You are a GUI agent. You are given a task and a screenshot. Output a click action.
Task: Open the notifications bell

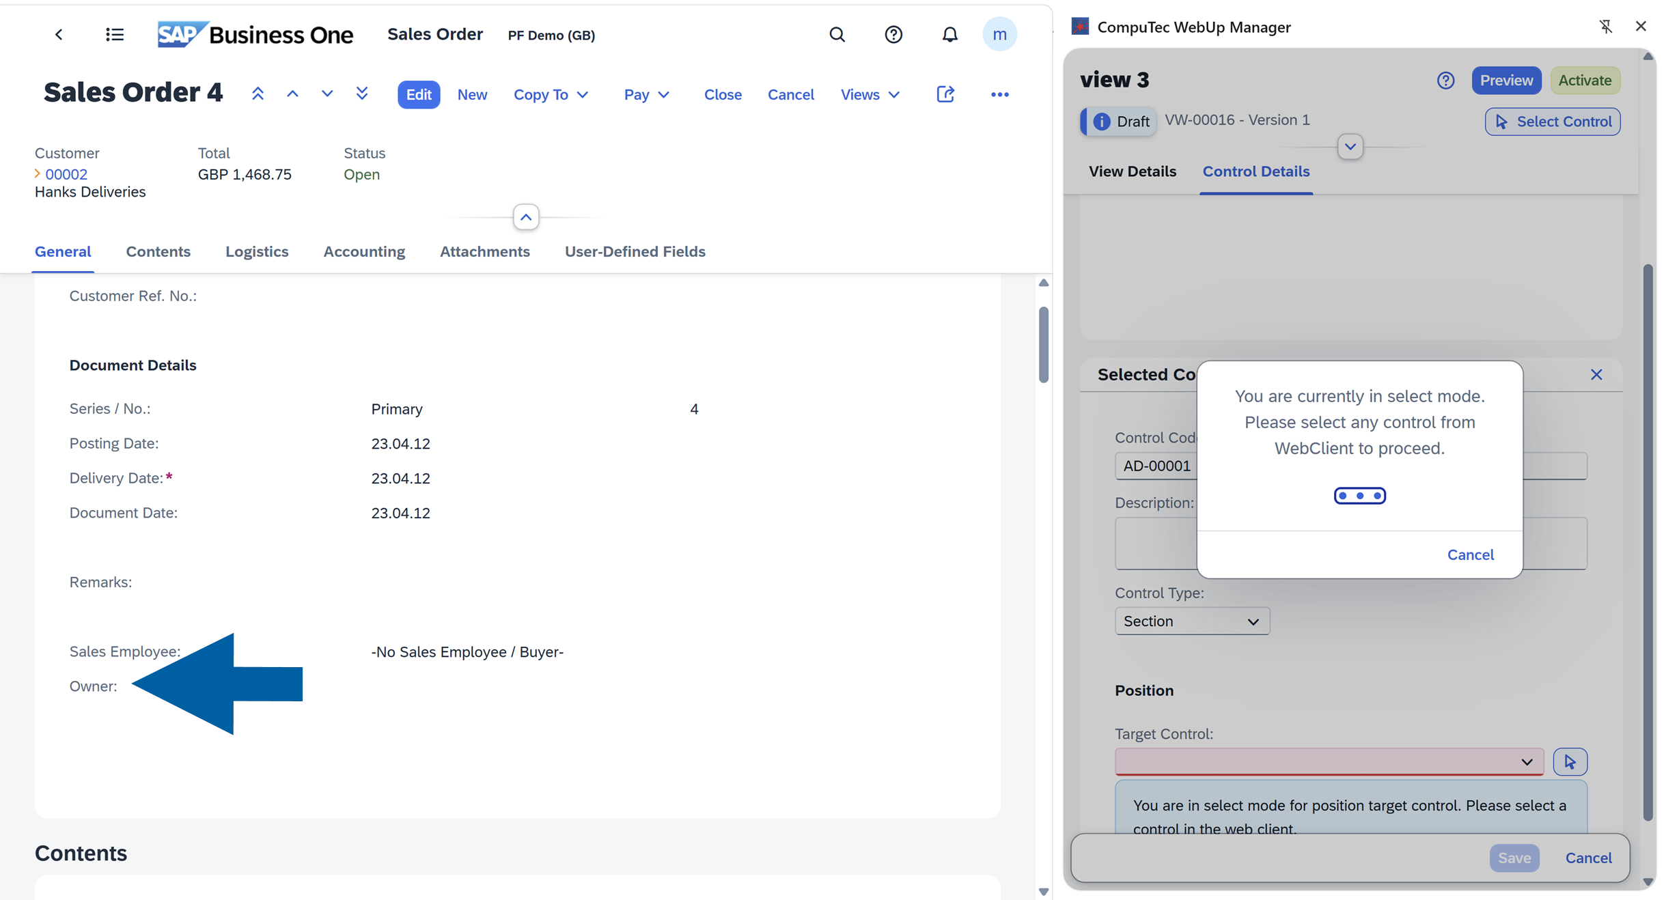click(x=949, y=34)
